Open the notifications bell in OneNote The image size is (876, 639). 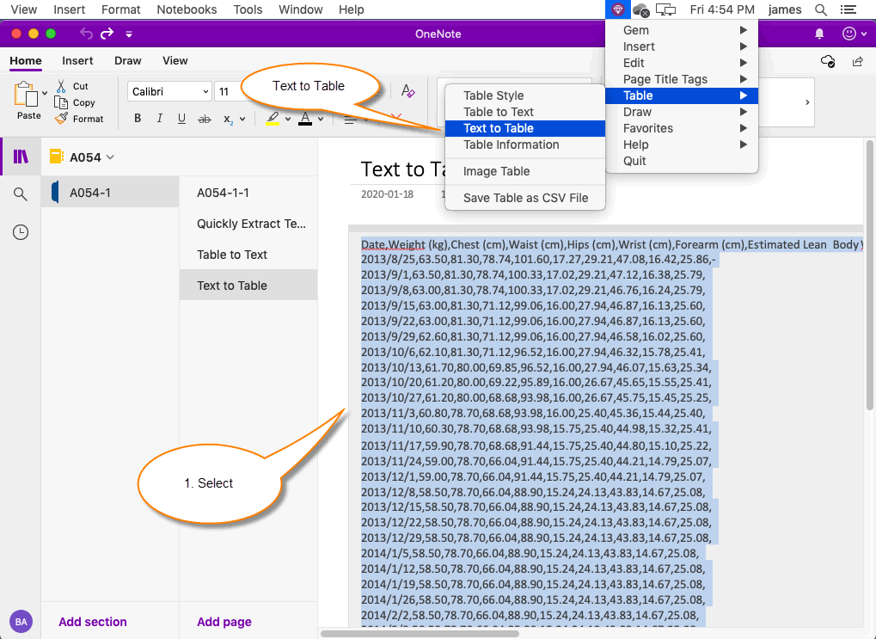click(x=819, y=34)
